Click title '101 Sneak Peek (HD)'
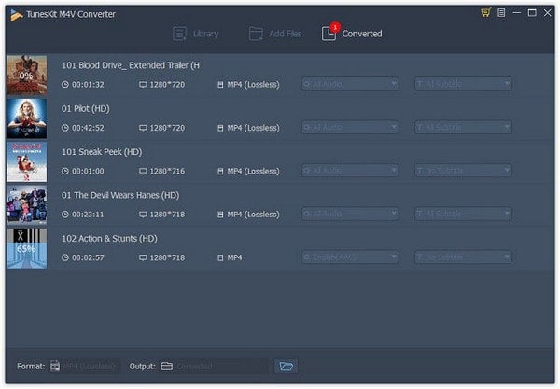 [x=102, y=152]
